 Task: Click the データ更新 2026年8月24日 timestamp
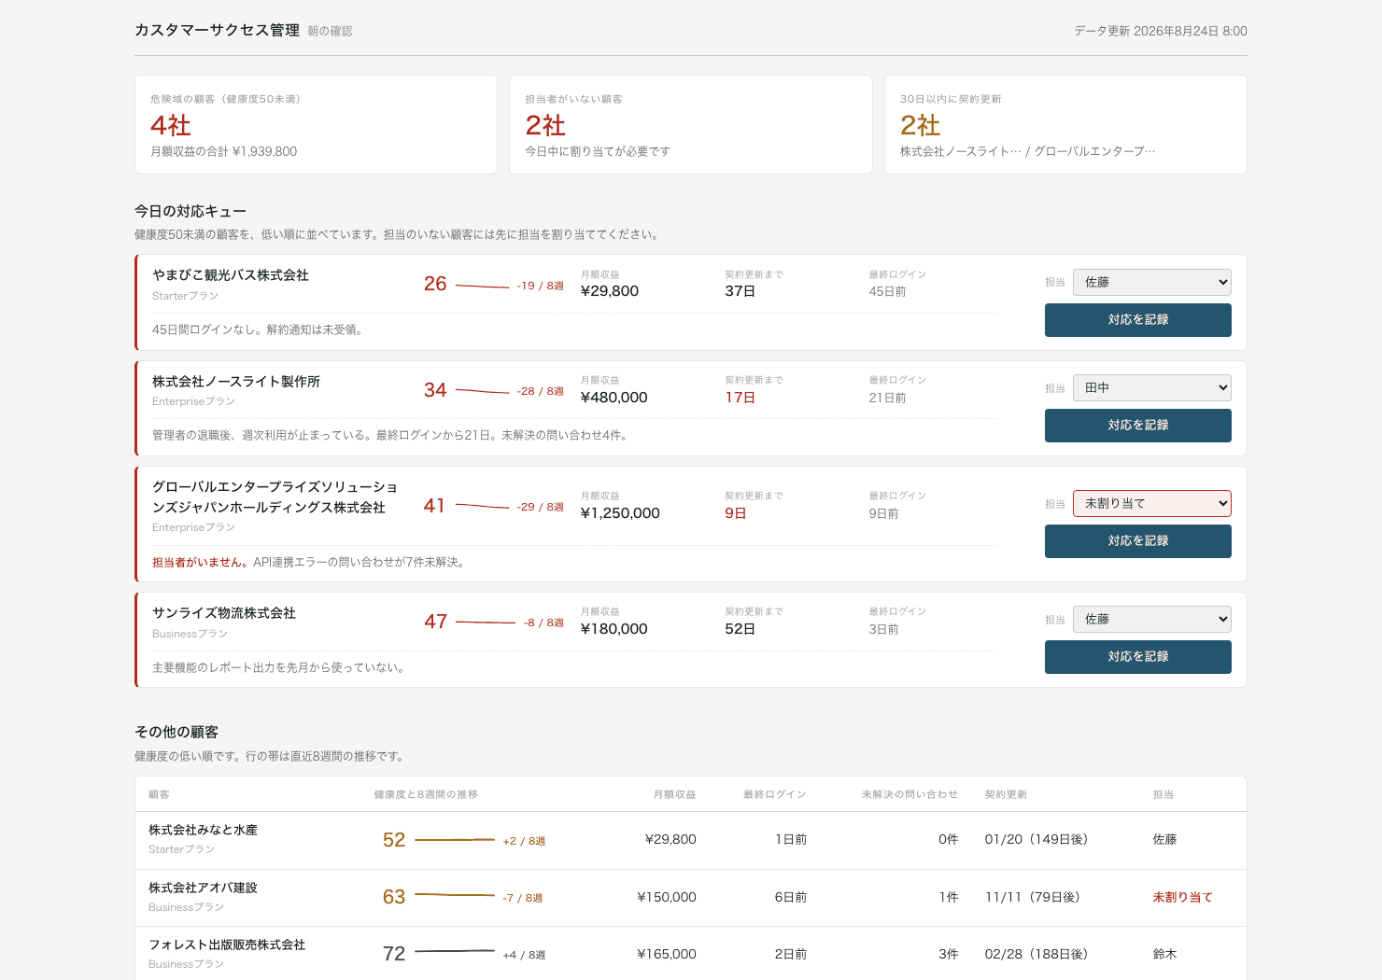[x=1161, y=31]
